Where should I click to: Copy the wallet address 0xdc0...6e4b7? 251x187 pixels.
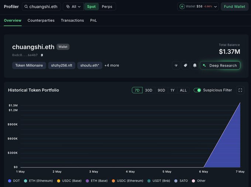[42, 55]
